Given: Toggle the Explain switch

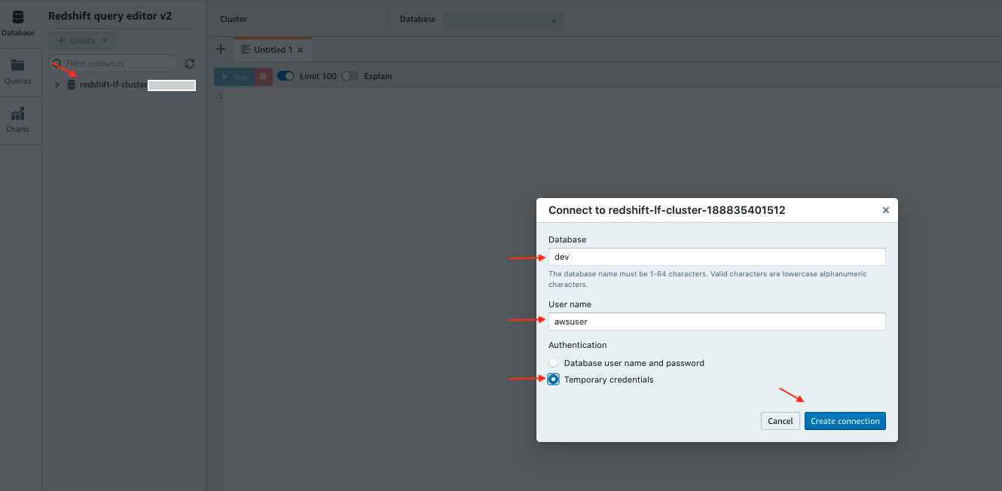Looking at the screenshot, I should click(350, 76).
